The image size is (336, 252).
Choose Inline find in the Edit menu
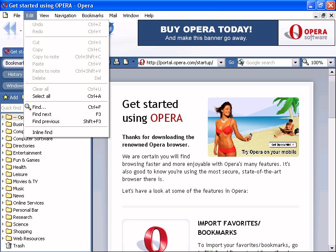(66, 132)
